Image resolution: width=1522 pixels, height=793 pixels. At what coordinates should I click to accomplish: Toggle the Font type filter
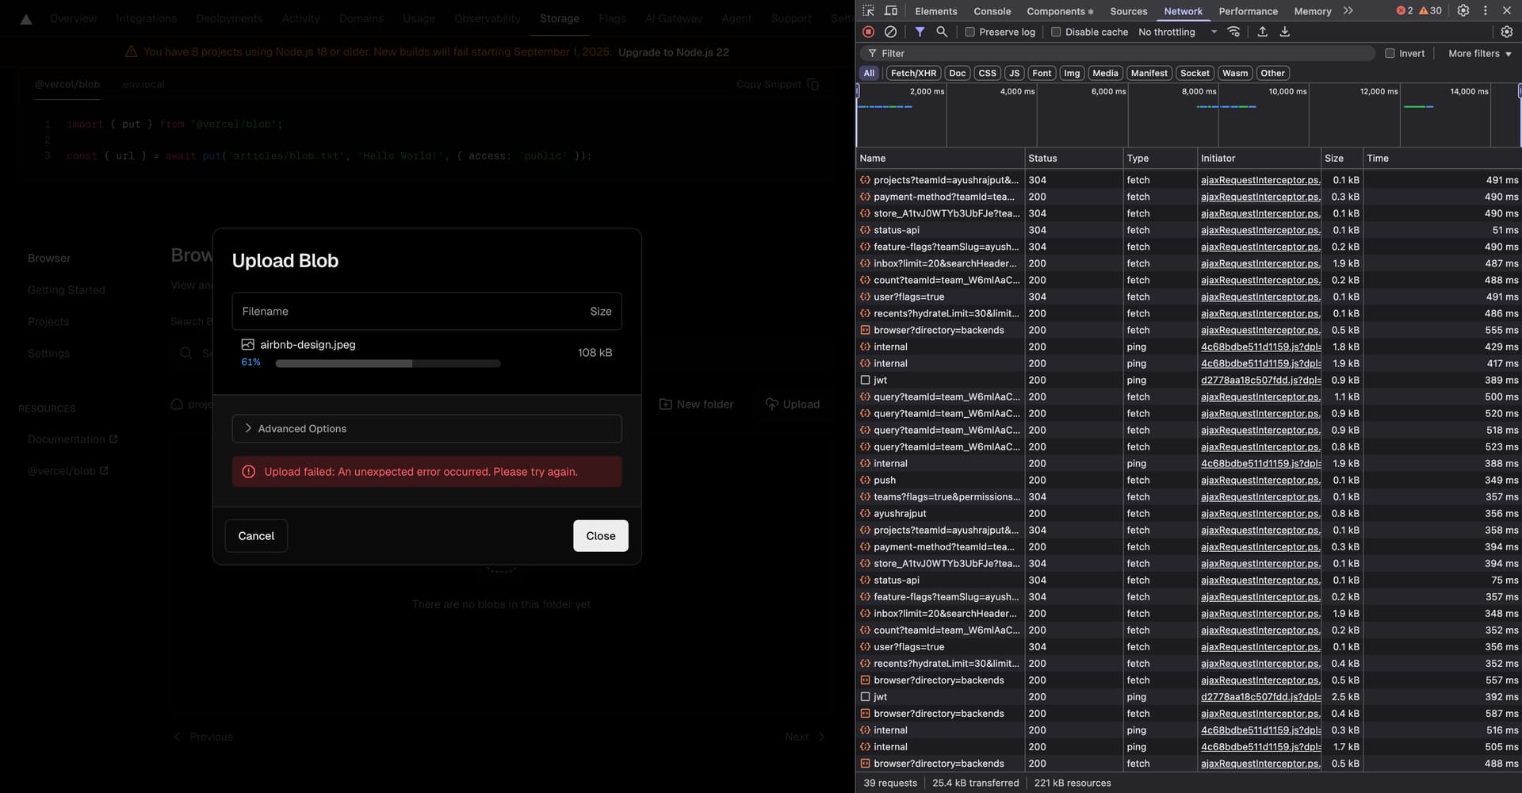tap(1042, 73)
